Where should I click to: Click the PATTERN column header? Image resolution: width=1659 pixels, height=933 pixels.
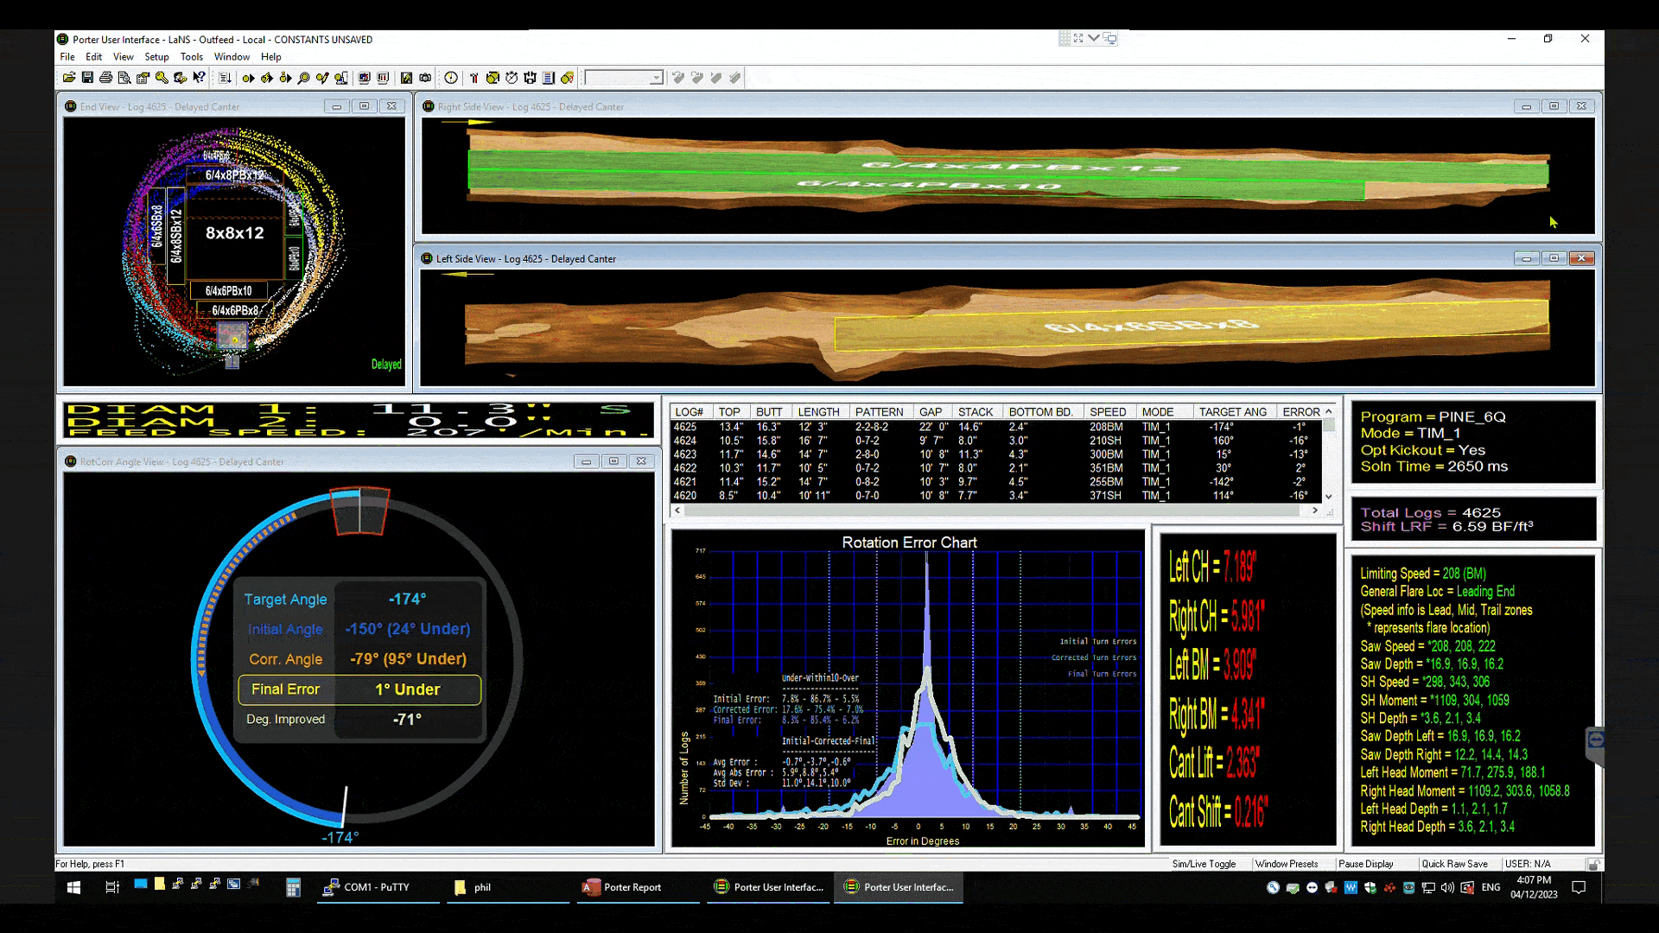point(880,412)
